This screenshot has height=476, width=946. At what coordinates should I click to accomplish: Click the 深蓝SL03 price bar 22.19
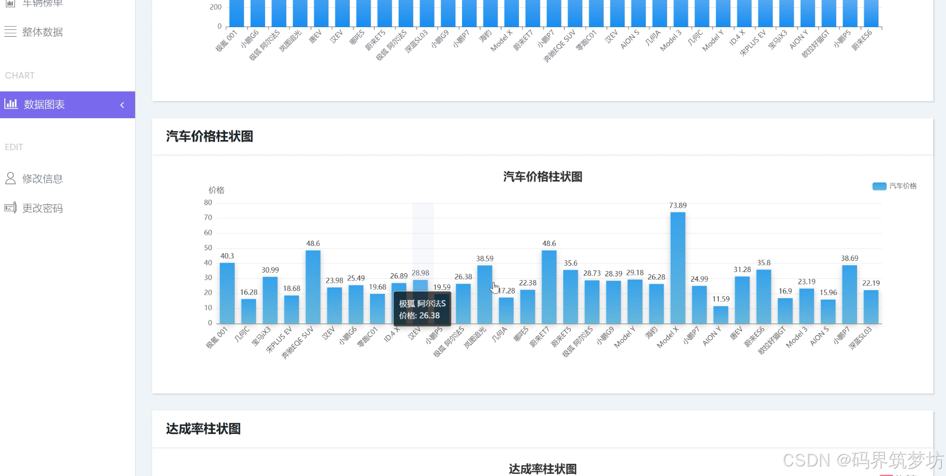click(871, 307)
